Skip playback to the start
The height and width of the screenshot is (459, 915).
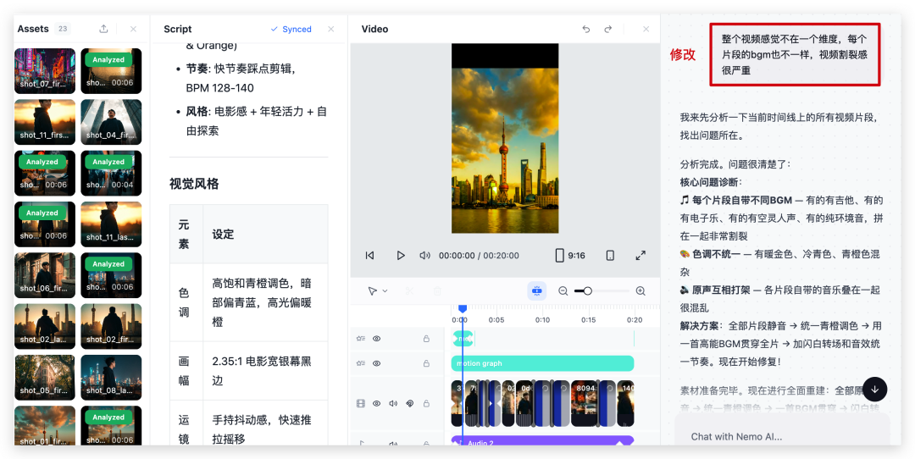coord(370,256)
